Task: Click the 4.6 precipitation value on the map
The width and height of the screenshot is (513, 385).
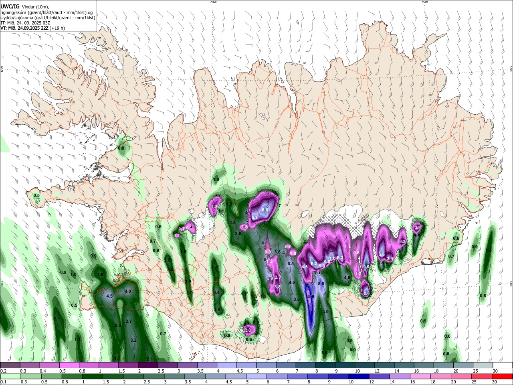Action: click(292, 282)
